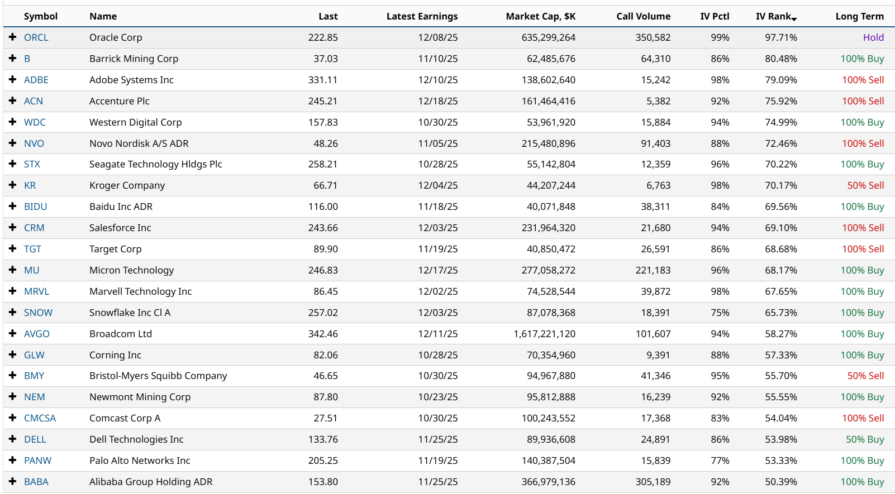Click the plus icon next to KR

click(x=12, y=185)
